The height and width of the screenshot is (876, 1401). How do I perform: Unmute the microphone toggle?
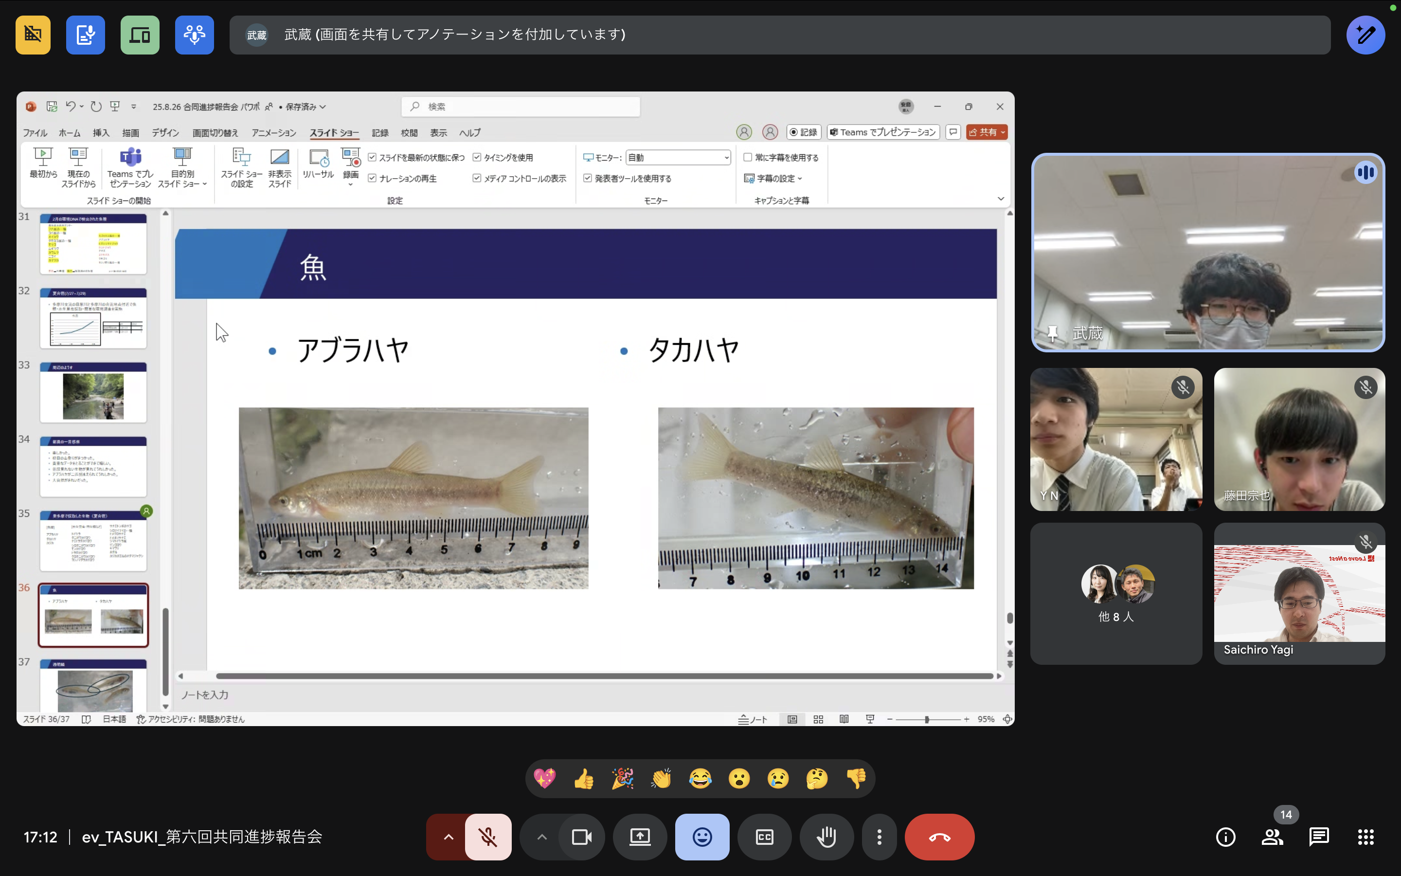coord(488,837)
